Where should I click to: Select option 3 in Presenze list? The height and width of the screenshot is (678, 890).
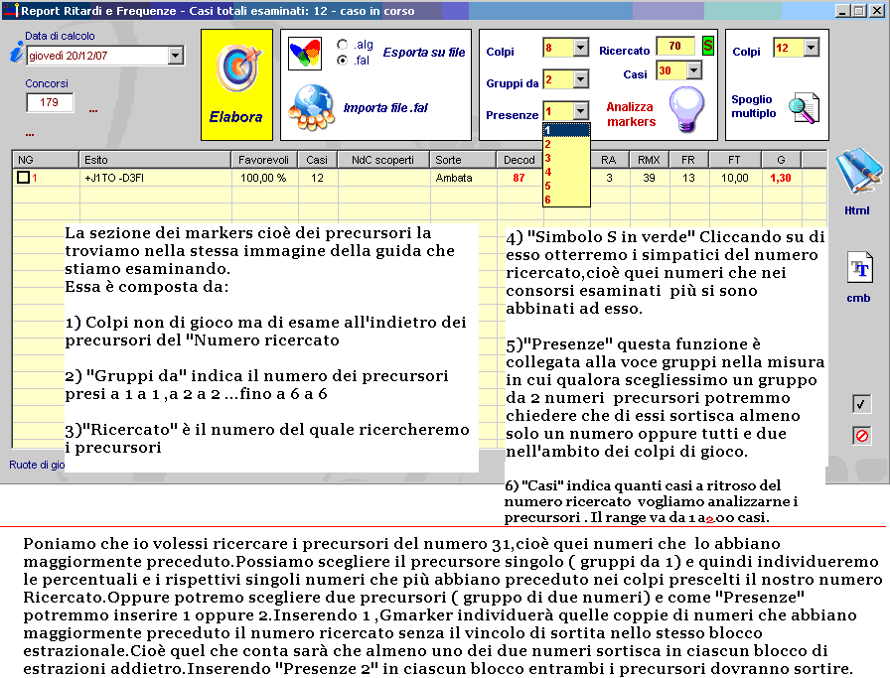tap(566, 158)
